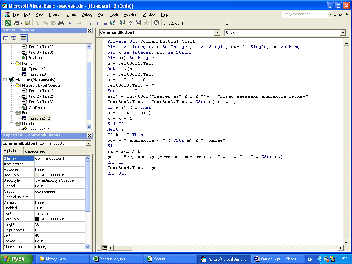This screenshot has width=352, height=264.
Task: Select Лист1 (Лист1) in project tree
Action: pos(41,91)
